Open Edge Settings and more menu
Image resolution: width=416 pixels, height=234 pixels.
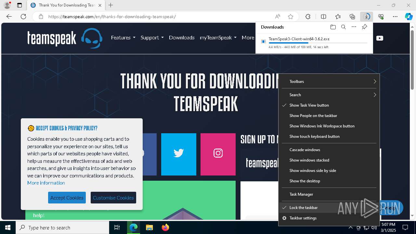pos(395,17)
